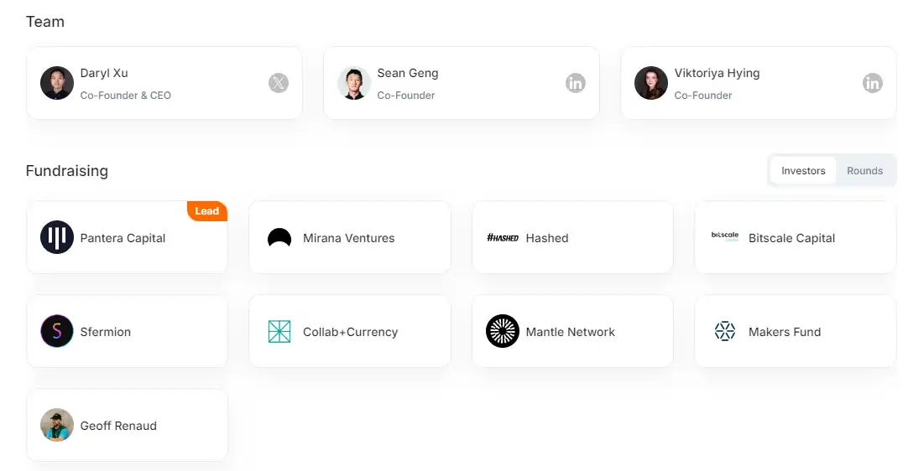Switch to the Rounds tab
This screenshot has height=471, width=908.
coord(864,171)
